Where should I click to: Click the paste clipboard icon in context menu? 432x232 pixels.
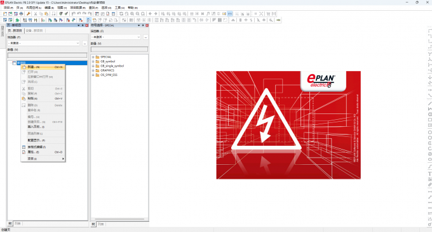[24, 98]
